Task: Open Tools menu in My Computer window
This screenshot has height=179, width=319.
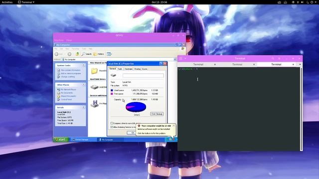Action: click(84, 49)
